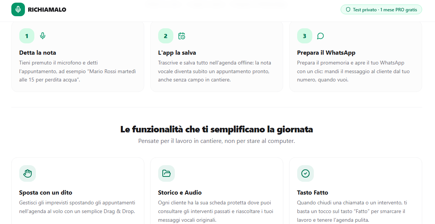Viewport: 435px width, 224px height.
Task: Click the 'Detta la nota' heading
Action: click(x=37, y=53)
